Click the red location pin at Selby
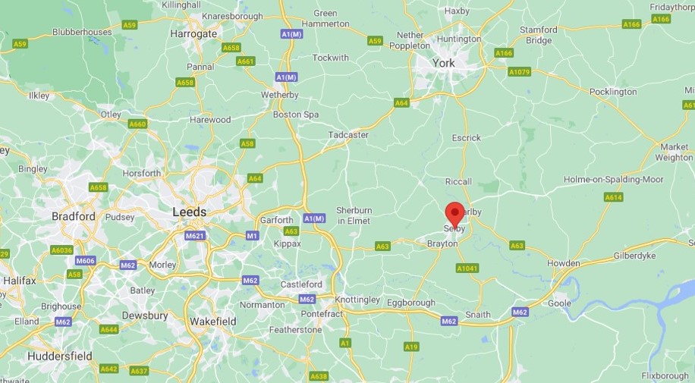Image resolution: width=695 pixels, height=383 pixels. click(454, 215)
